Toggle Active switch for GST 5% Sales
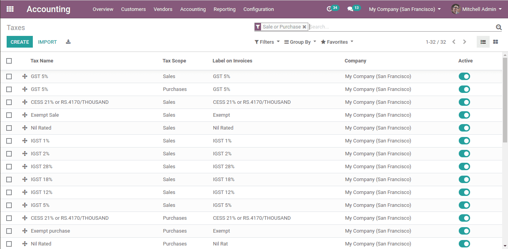 [464, 76]
